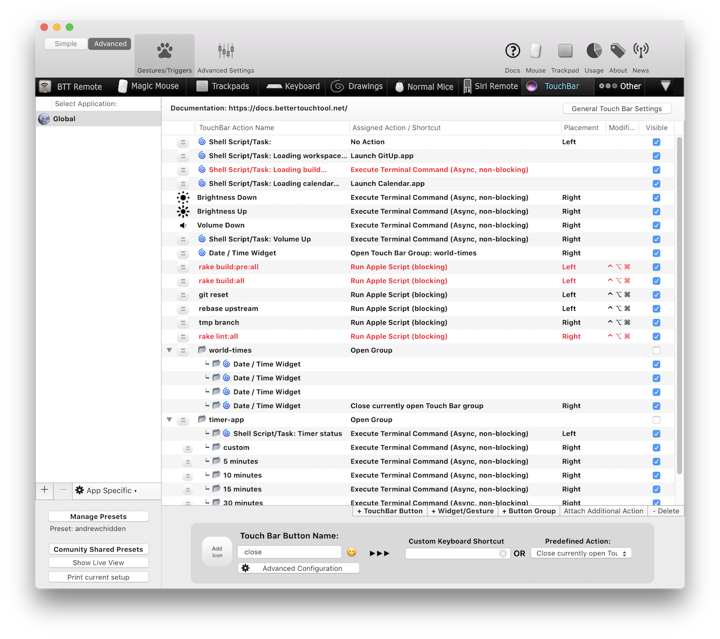Open the Trackpad settings icon
Screen dimensions: 720x639
click(565, 51)
